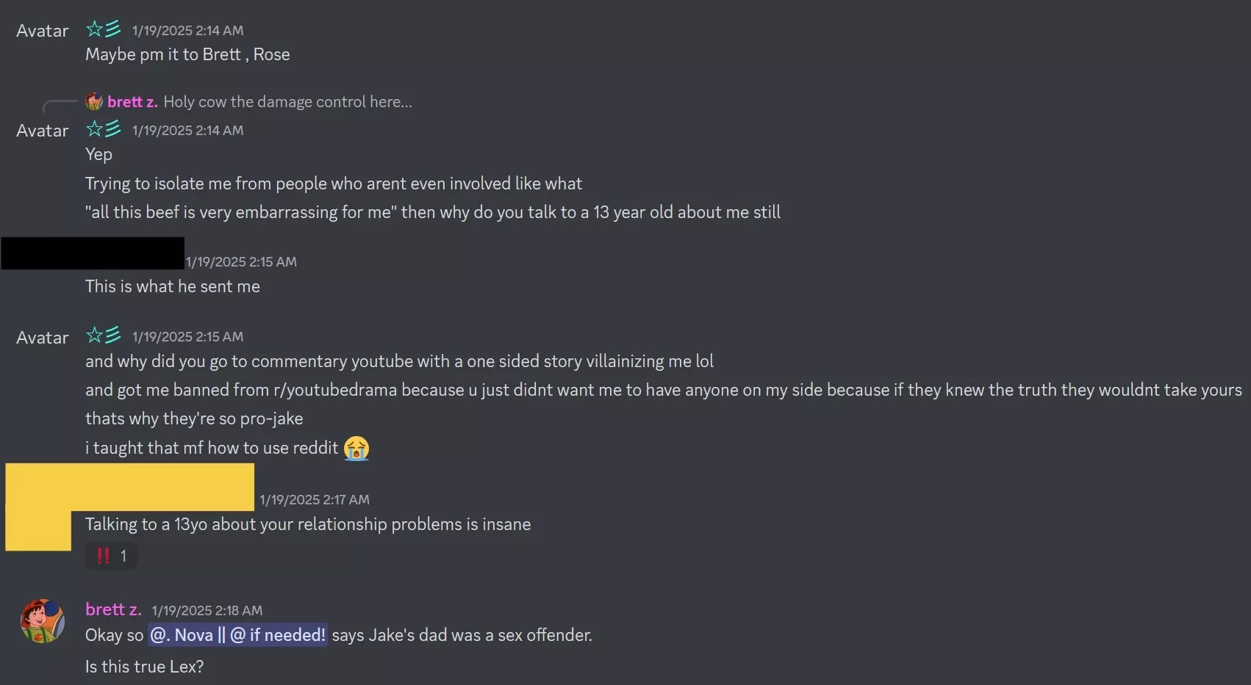Viewport: 1251px width, 685px height.
Task: Click the 2:15 AM timestamp next to the black box
Action: click(x=241, y=261)
